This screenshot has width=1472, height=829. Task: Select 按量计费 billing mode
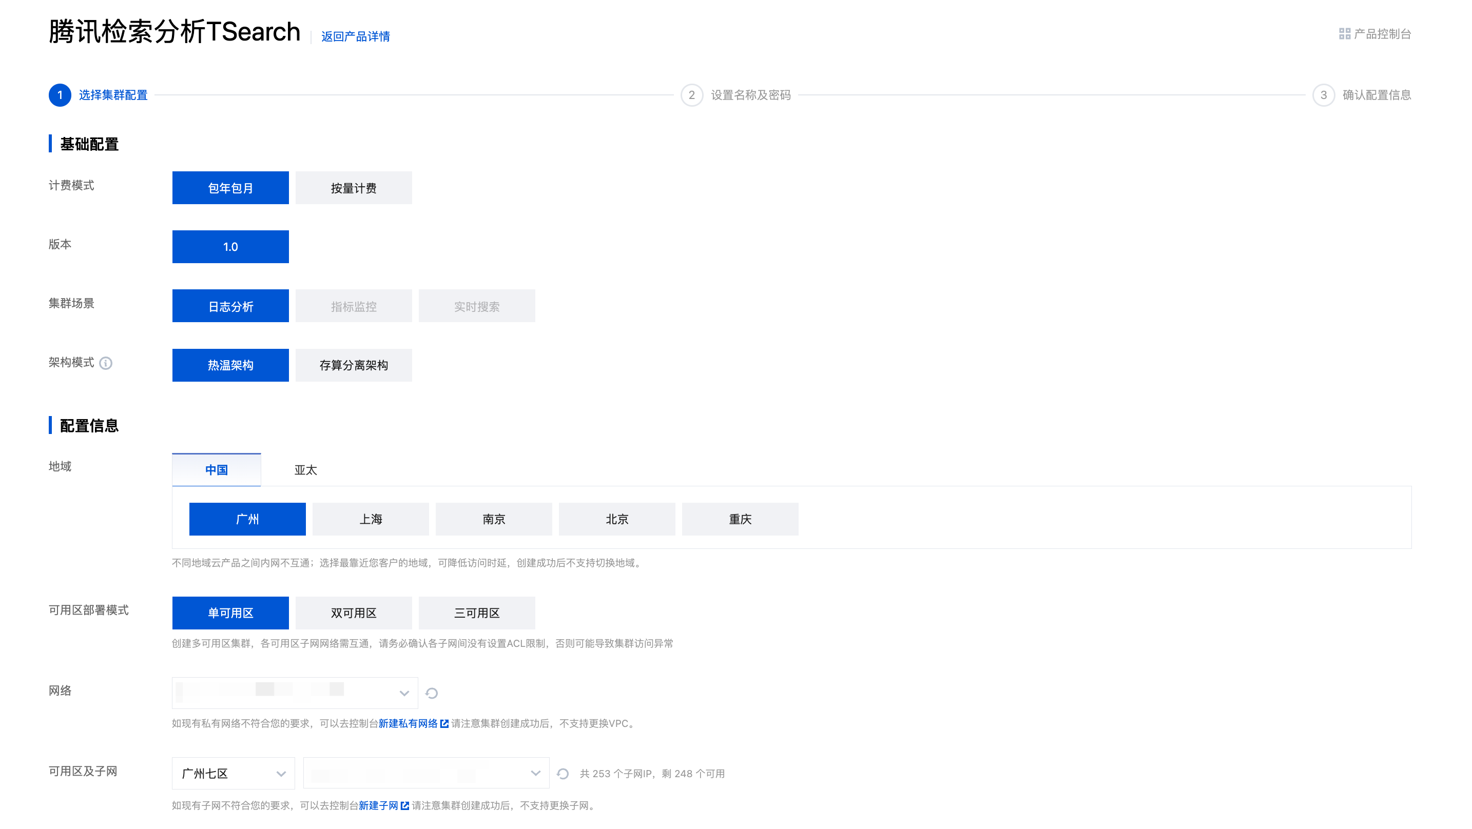354,188
